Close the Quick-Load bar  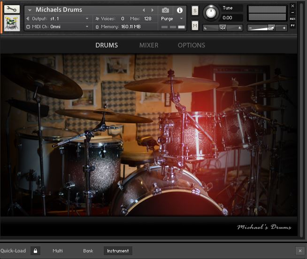pyautogui.click(x=300, y=251)
